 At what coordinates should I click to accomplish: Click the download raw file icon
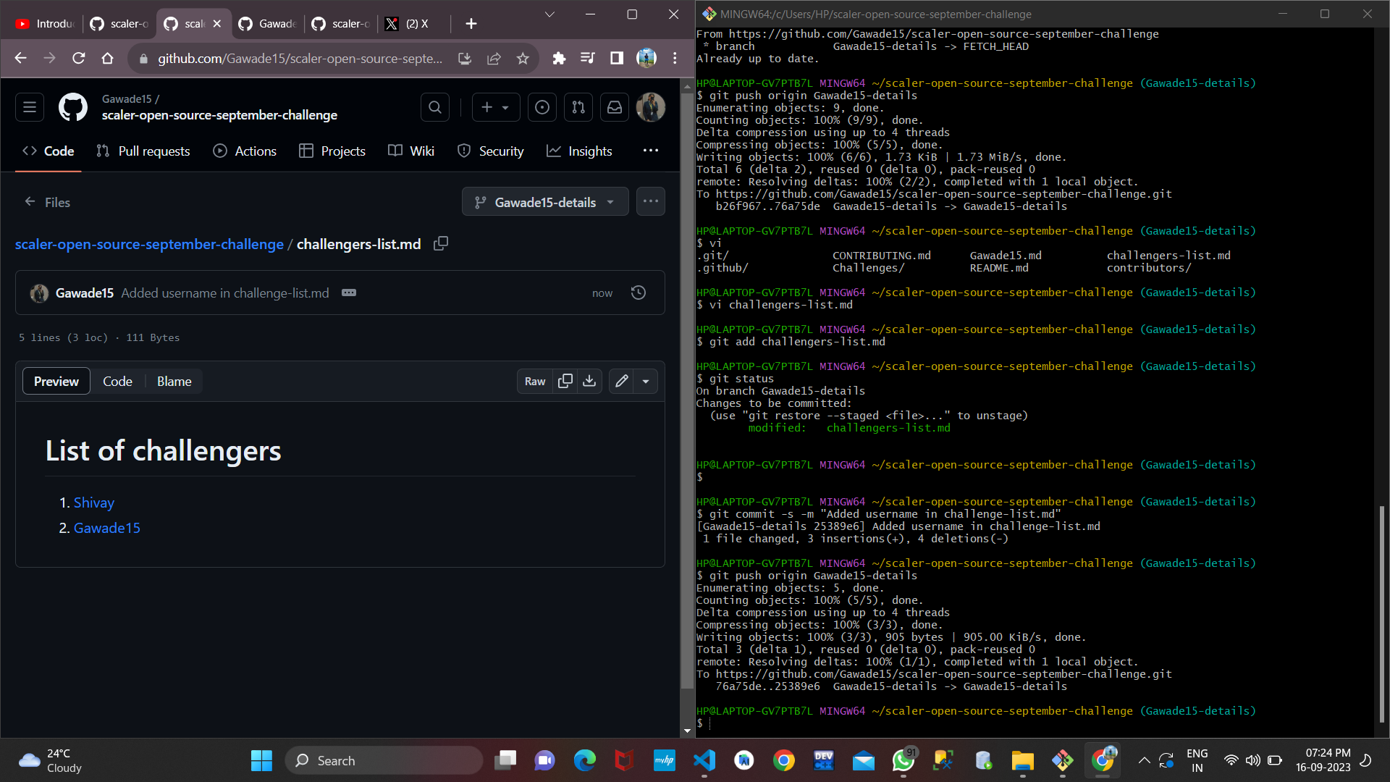[589, 381]
